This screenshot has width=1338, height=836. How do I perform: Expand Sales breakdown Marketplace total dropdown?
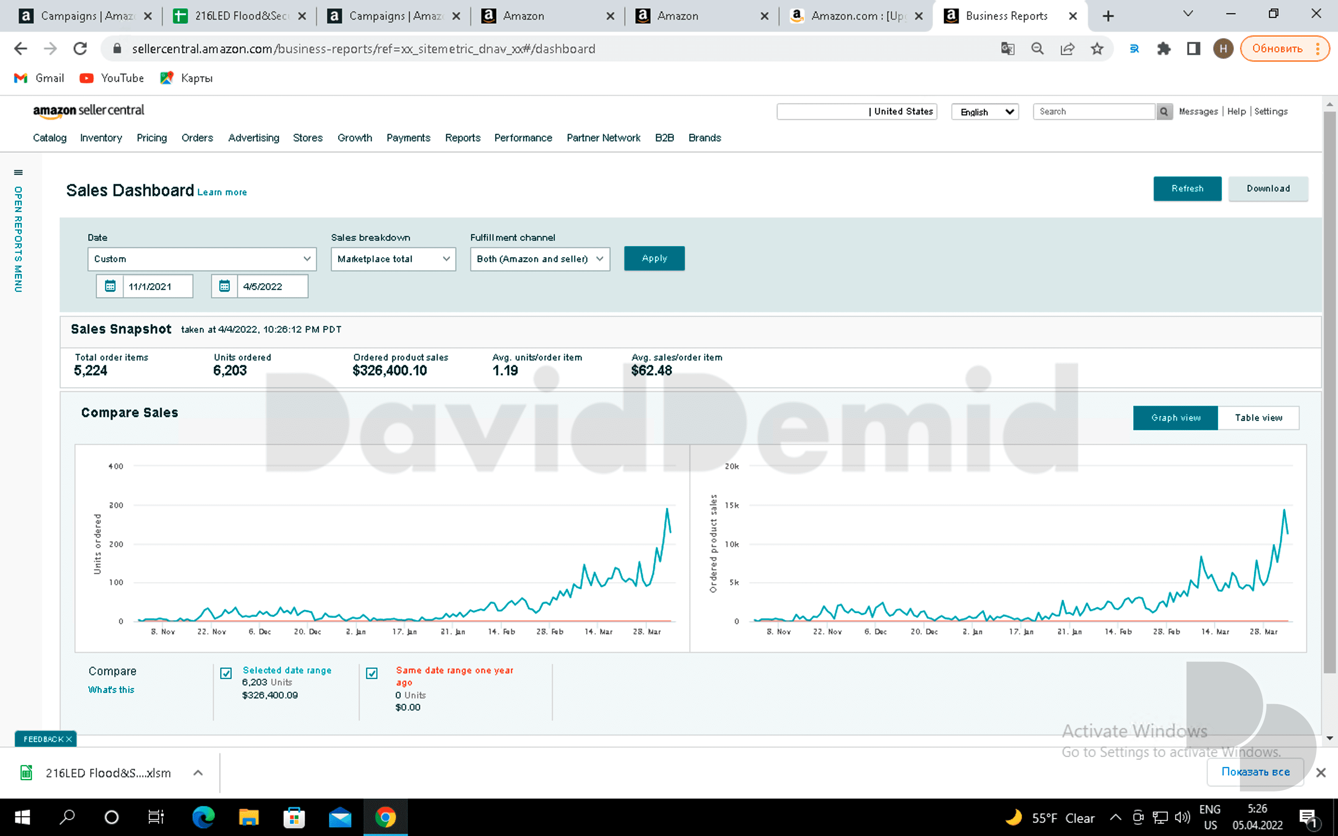[393, 259]
